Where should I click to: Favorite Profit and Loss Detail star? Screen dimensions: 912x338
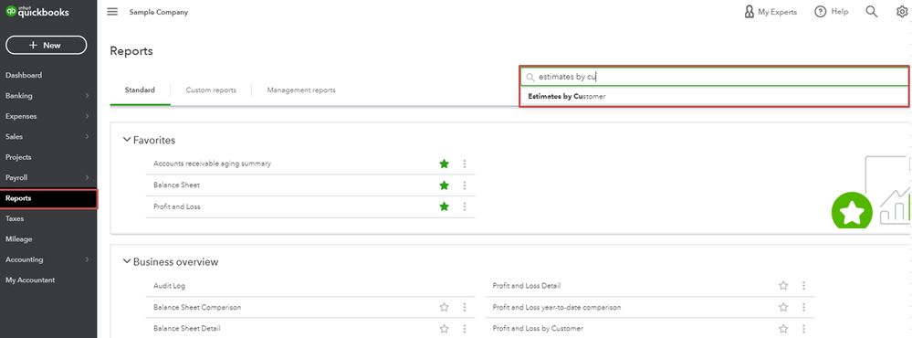[x=783, y=286]
